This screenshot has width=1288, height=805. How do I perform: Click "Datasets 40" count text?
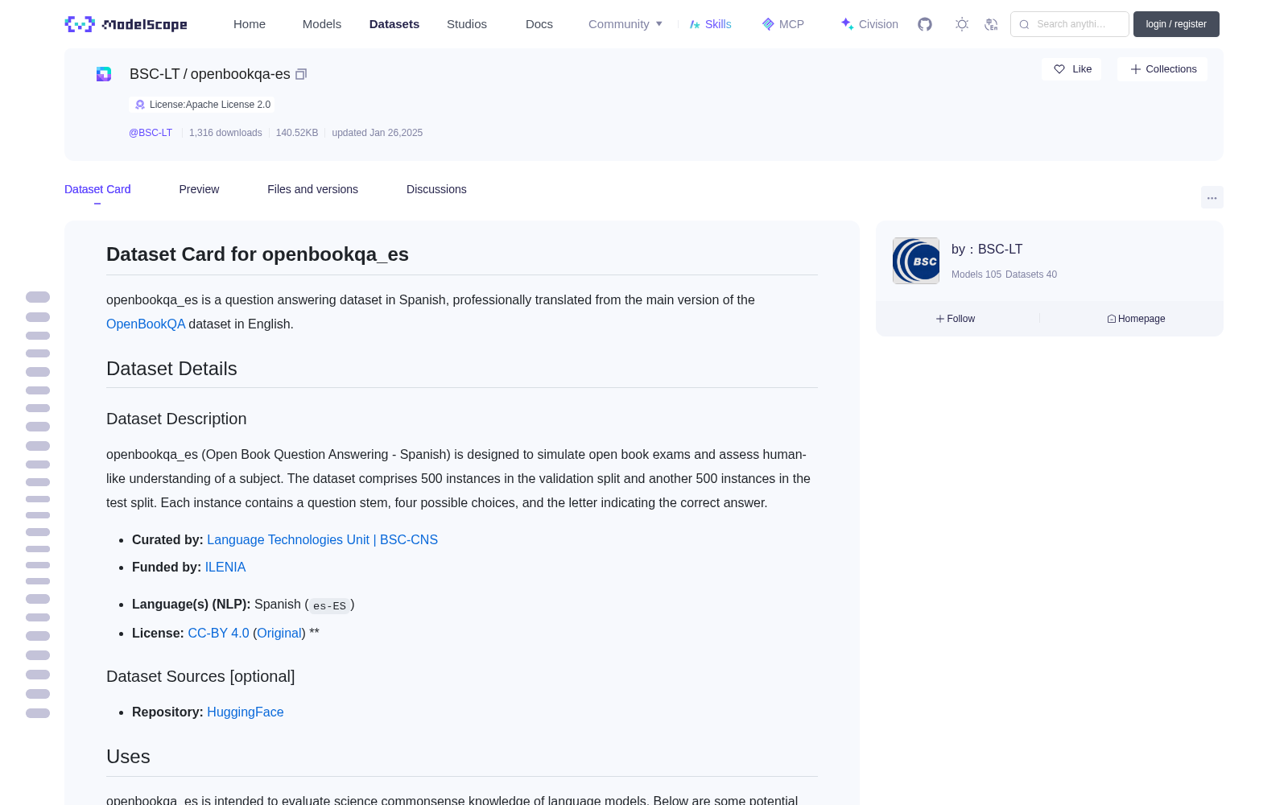click(x=1031, y=275)
